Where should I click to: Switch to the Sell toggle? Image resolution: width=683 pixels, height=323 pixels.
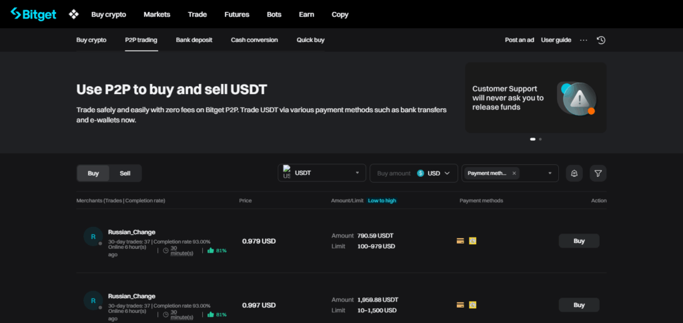coord(125,173)
